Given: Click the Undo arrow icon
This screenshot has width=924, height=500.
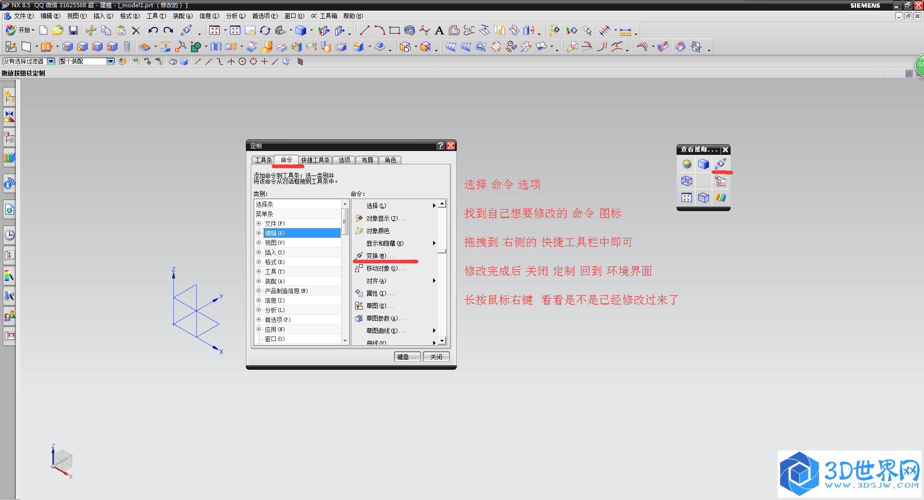Looking at the screenshot, I should click(x=153, y=31).
